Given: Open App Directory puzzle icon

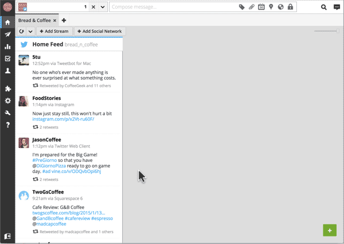Looking at the screenshot, I should (x=7, y=88).
